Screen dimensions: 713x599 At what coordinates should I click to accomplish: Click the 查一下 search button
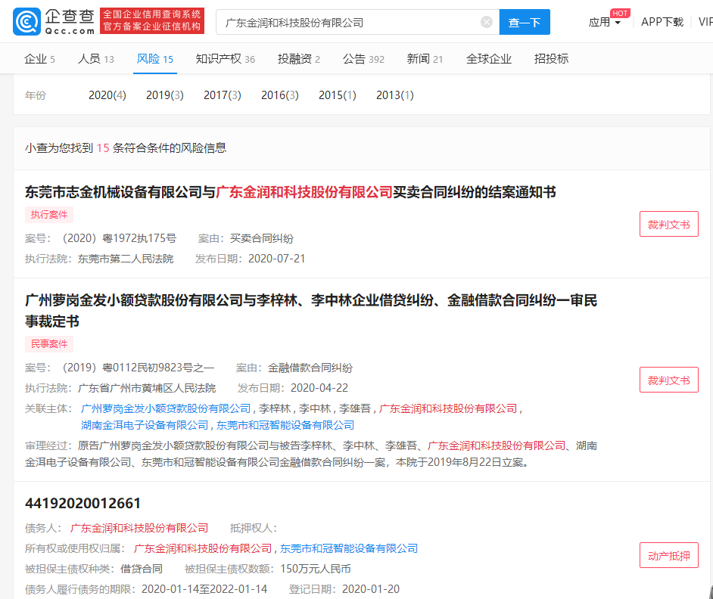525,22
